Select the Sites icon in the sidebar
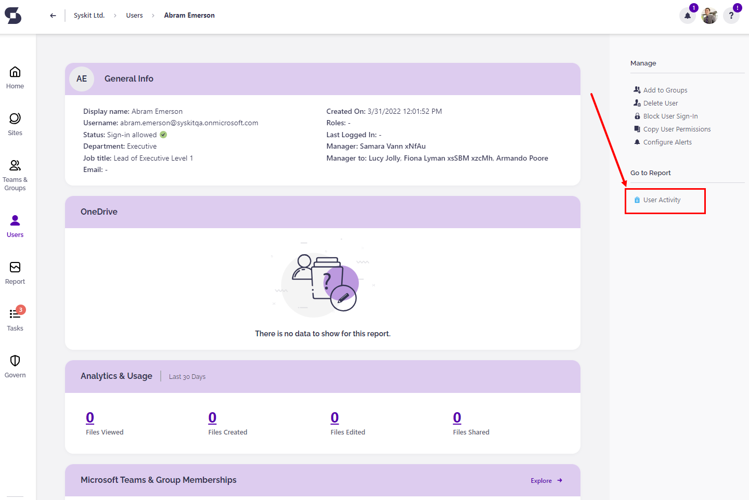The height and width of the screenshot is (500, 749). click(x=15, y=123)
